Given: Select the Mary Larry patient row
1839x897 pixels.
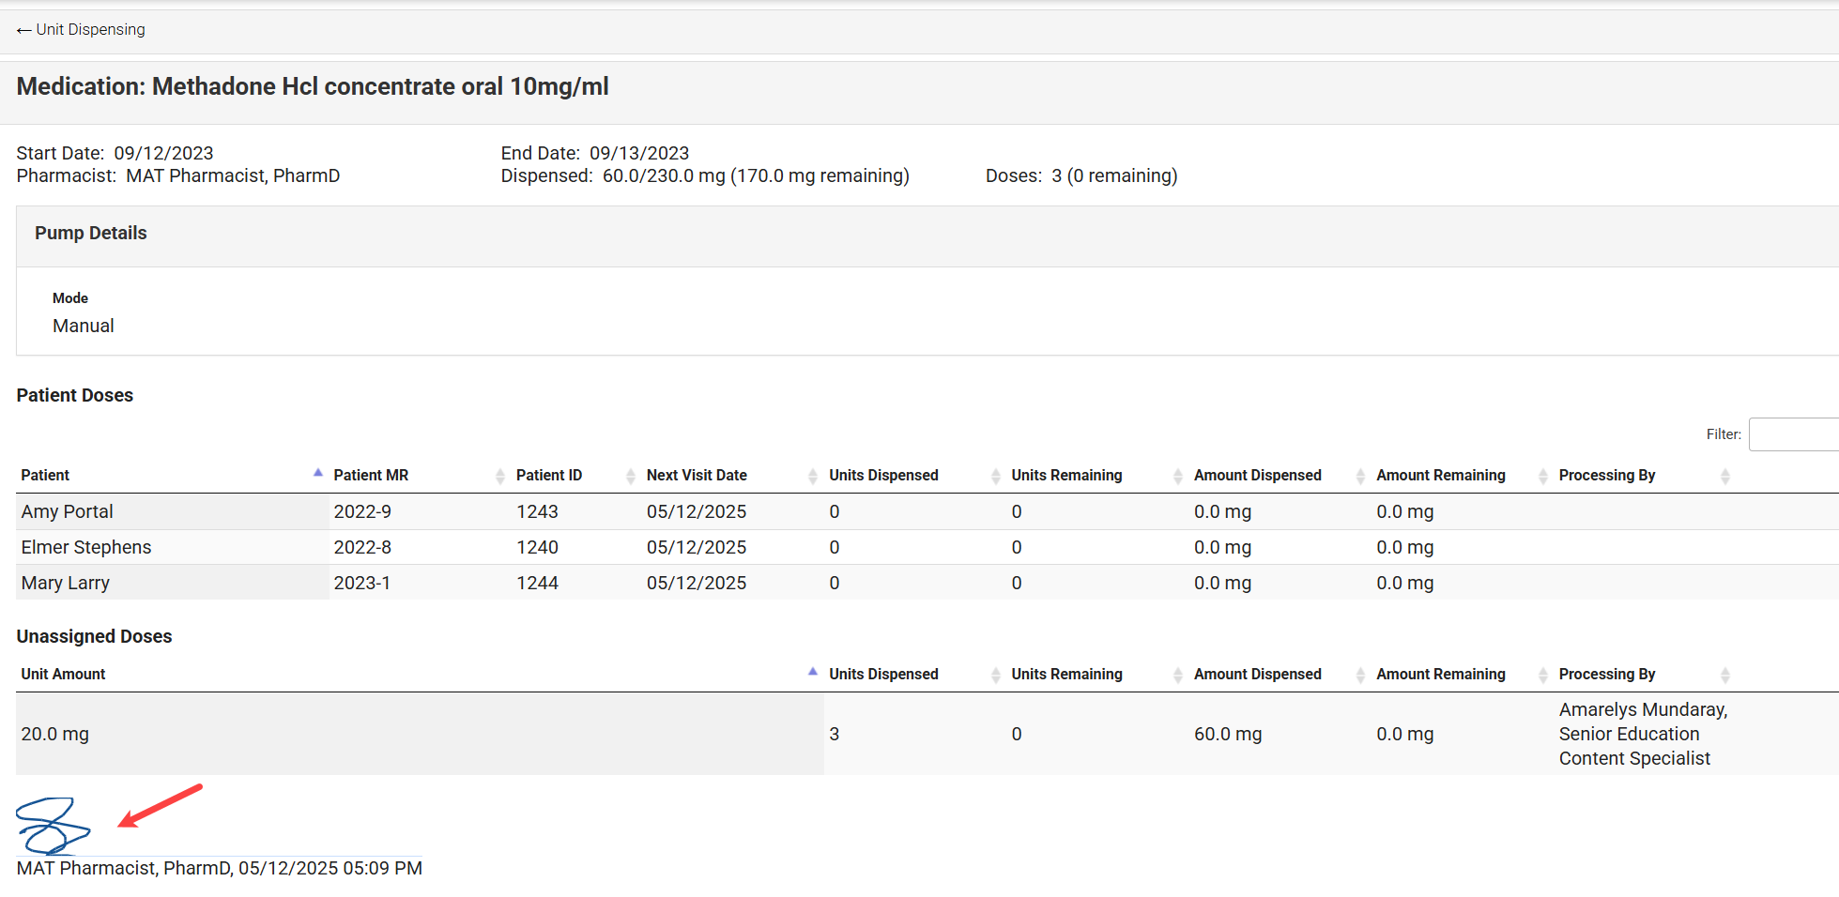Looking at the screenshot, I should pos(66,583).
